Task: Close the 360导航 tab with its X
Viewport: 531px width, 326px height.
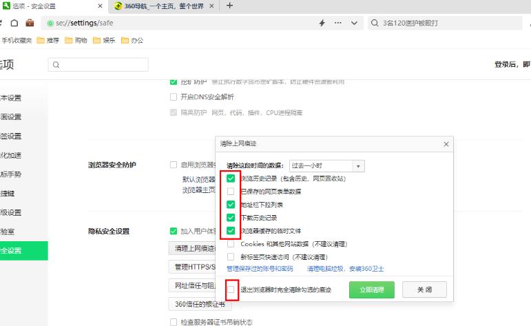Action: [x=211, y=6]
